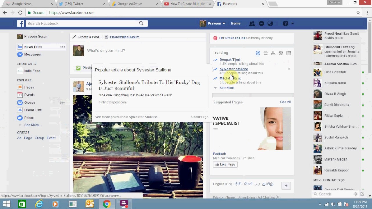The image size is (372, 209).
Task: Open the Deepak Tijori trending topic
Action: click(x=230, y=60)
